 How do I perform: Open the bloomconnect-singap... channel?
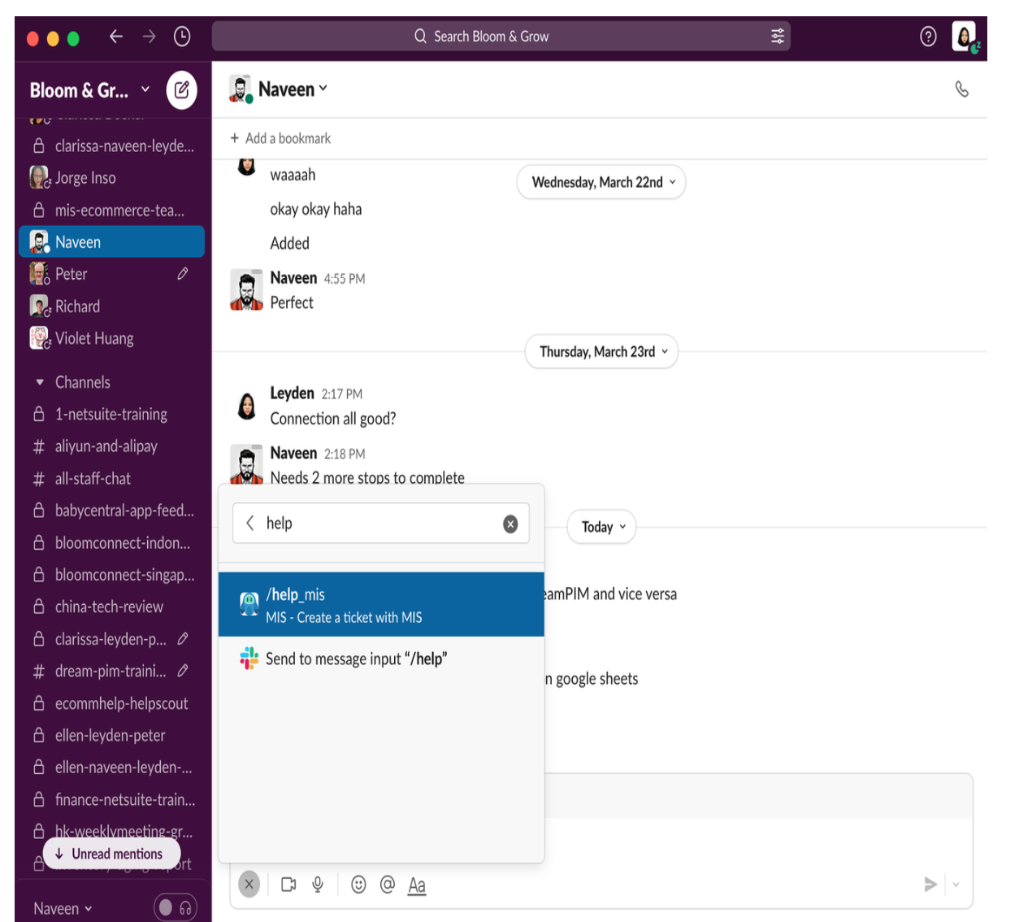point(111,575)
